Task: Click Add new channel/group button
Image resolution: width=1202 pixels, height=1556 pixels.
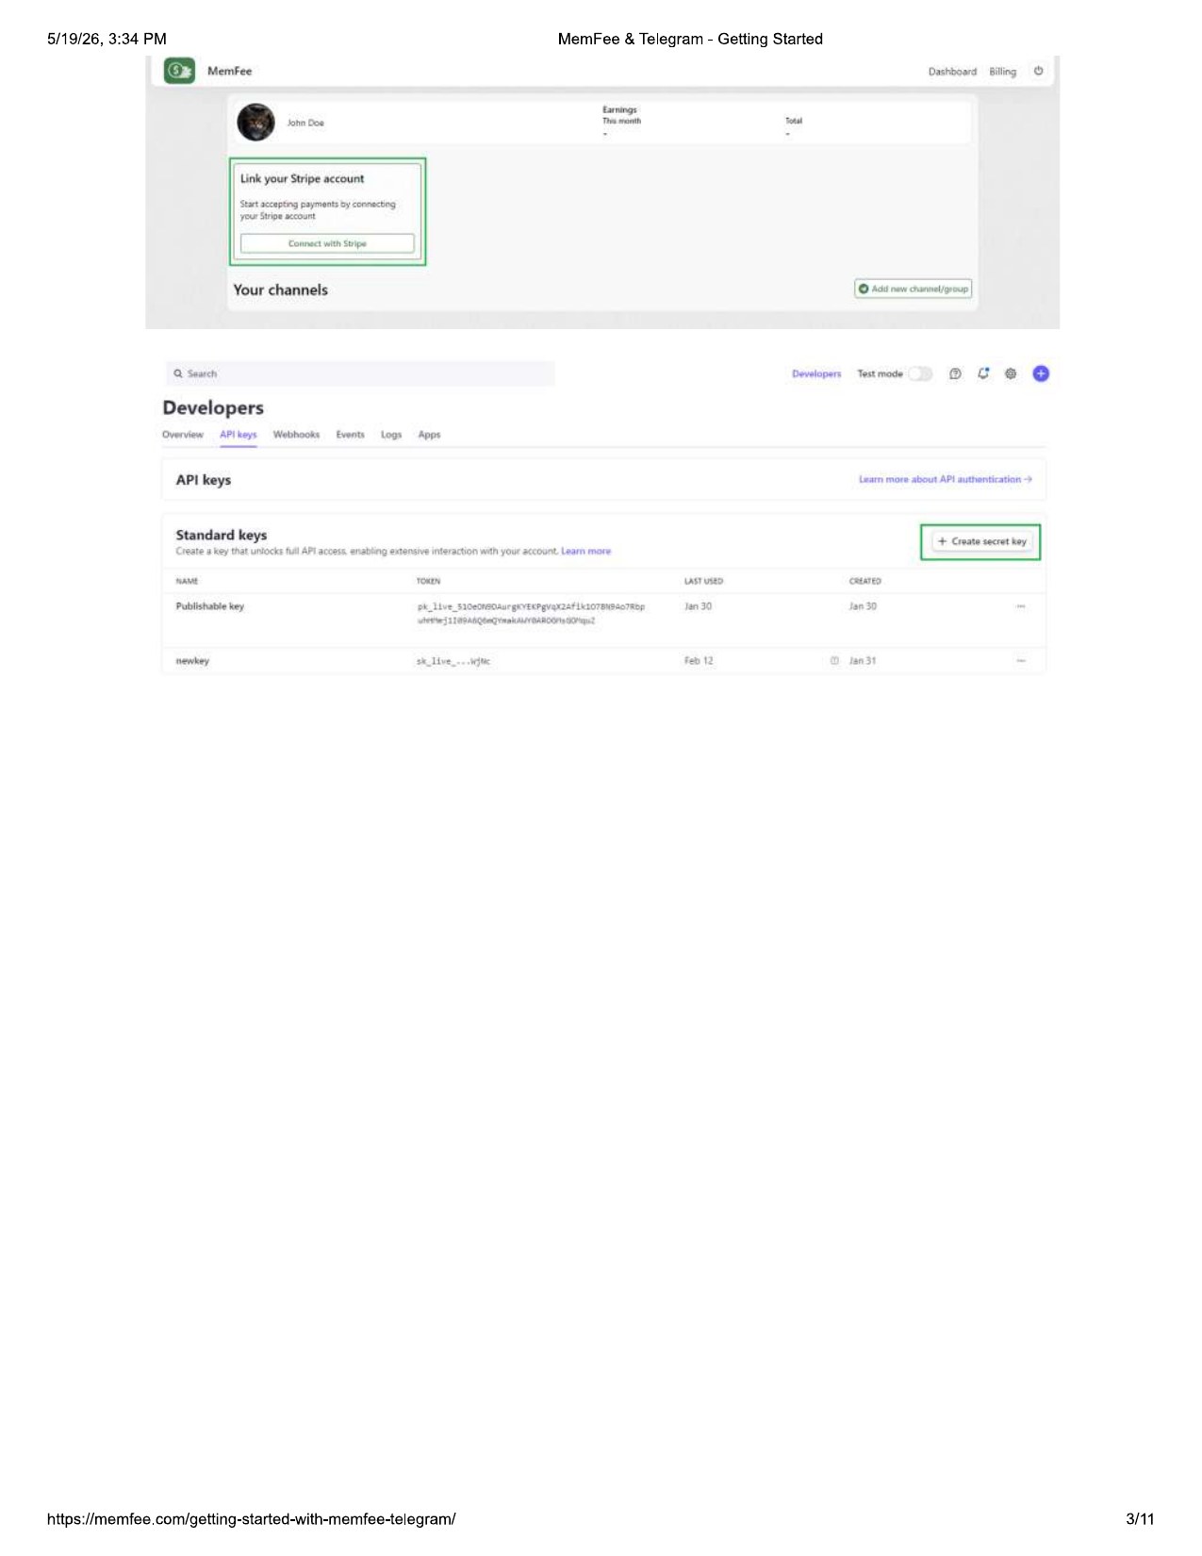Action: tap(913, 289)
